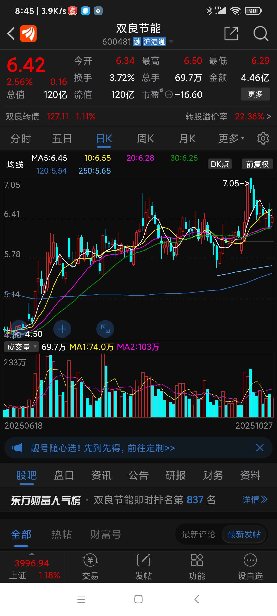Tap the 沪港通 badge
Image resolution: width=277 pixels, height=616 pixels.
point(154,42)
